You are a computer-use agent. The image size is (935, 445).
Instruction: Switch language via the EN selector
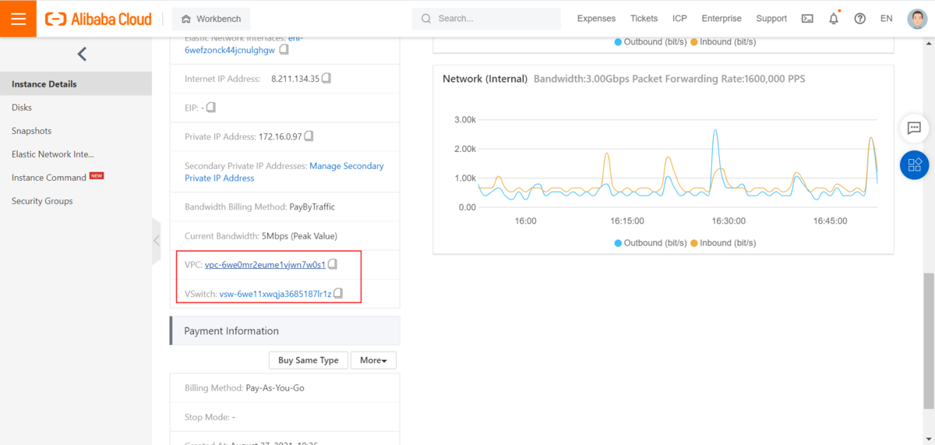click(886, 19)
